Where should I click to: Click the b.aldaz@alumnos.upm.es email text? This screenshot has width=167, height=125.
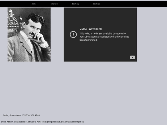pos(23,122)
